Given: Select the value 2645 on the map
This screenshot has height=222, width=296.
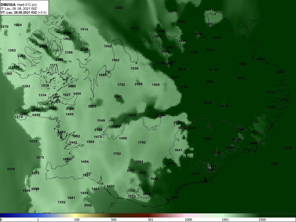Looking at the screenshot, I should point(280,72).
